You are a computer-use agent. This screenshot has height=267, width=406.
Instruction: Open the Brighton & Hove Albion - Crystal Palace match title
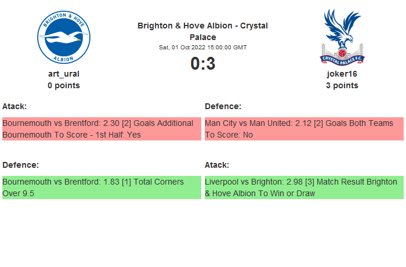[x=202, y=31]
